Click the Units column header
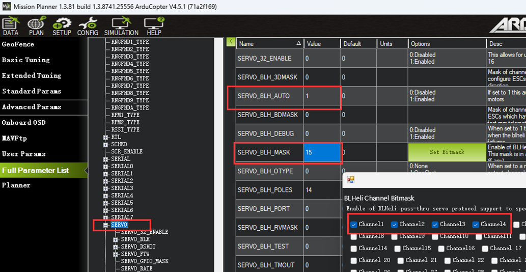The height and width of the screenshot is (272, 526). pos(393,44)
